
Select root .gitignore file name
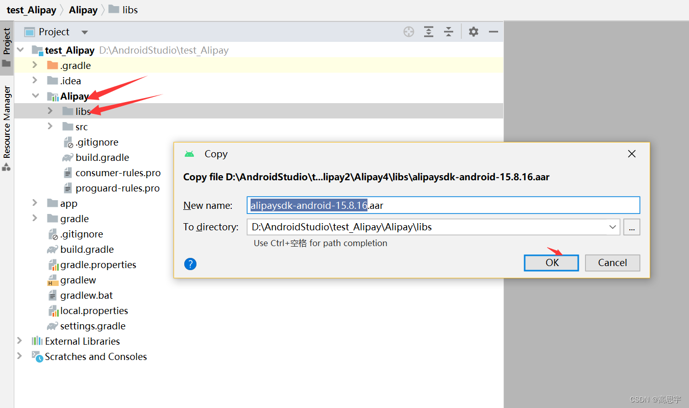point(82,234)
